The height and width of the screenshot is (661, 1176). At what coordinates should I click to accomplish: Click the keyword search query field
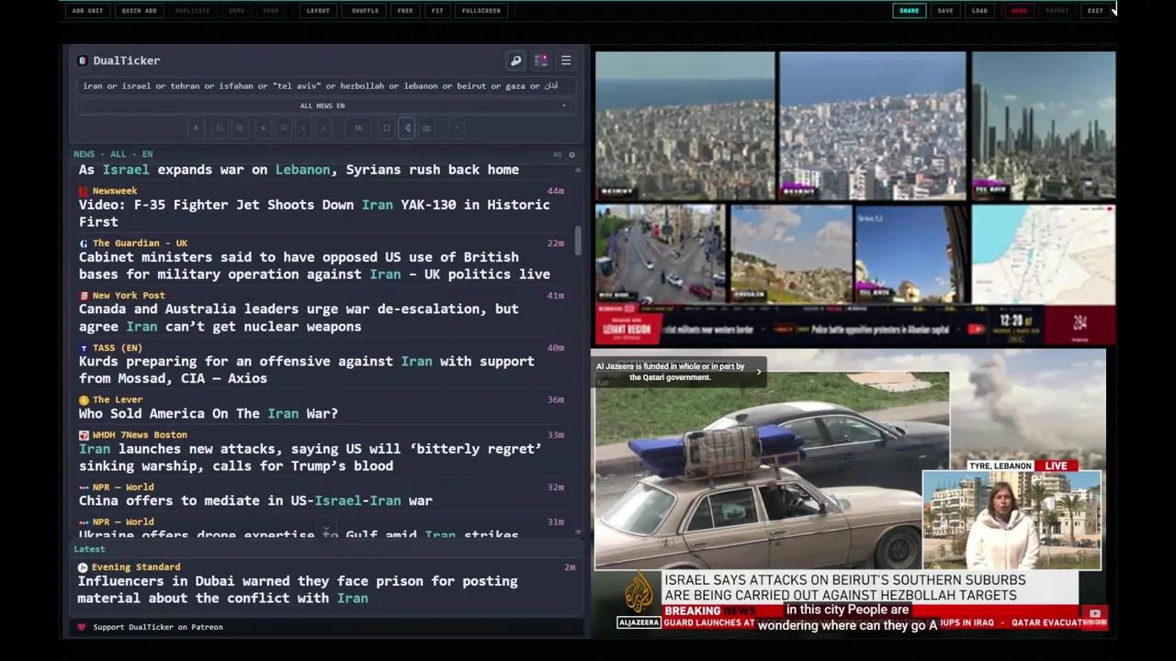pos(325,86)
